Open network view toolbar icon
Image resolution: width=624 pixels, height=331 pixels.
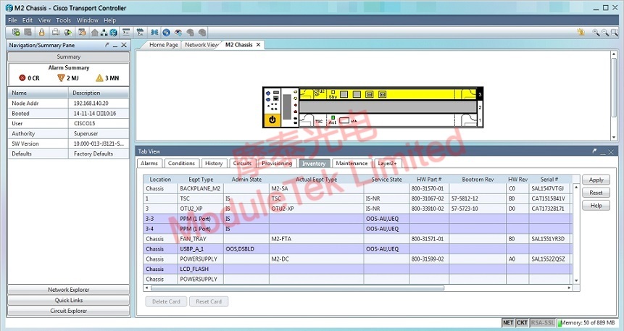click(104, 32)
